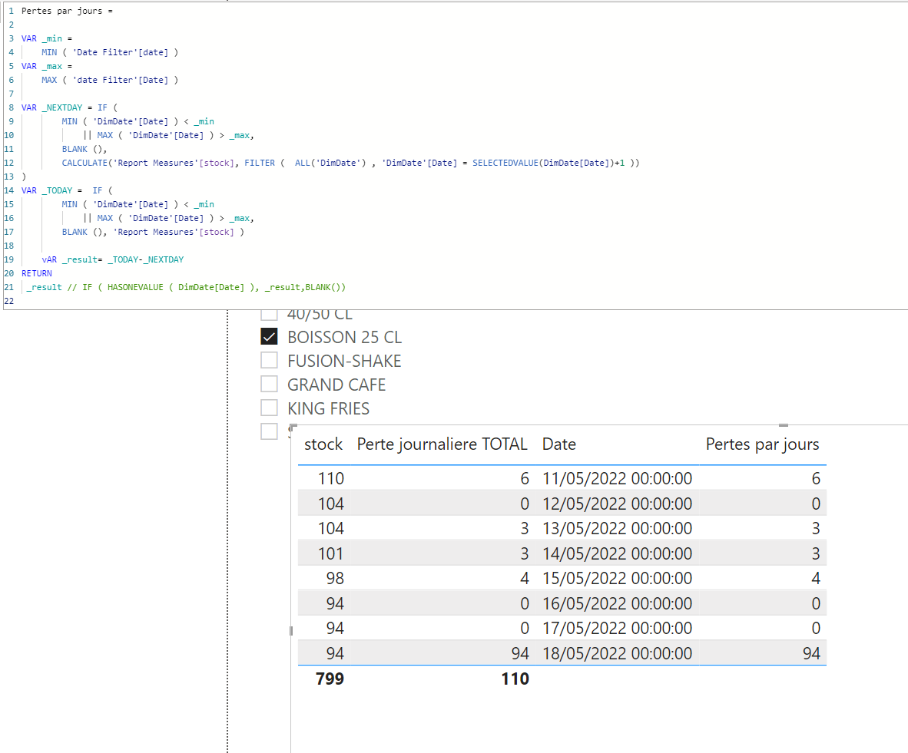The width and height of the screenshot is (908, 753).
Task: Check the GRAND CAFE checkbox
Action: (x=269, y=384)
